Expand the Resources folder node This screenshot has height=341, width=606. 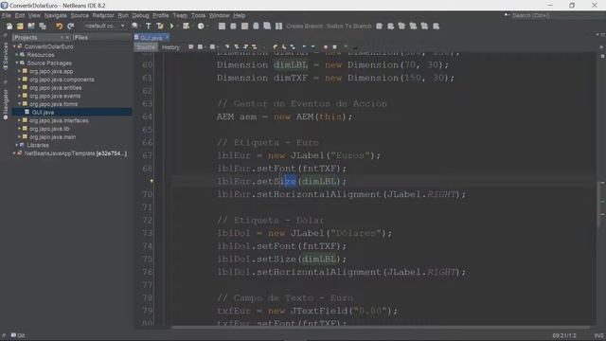pos(17,55)
